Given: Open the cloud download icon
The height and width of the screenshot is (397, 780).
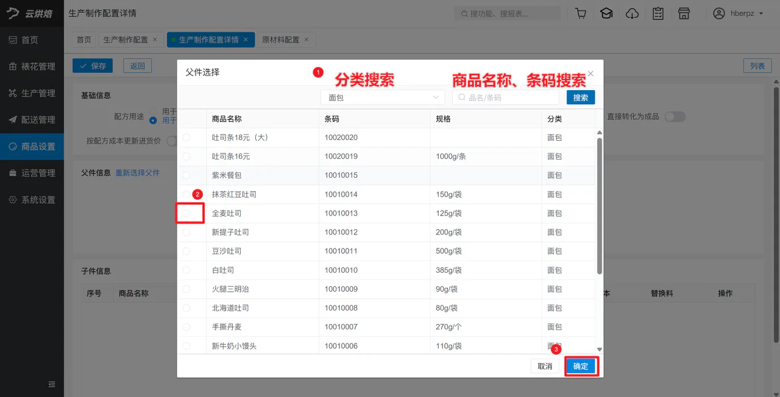Looking at the screenshot, I should [x=633, y=13].
